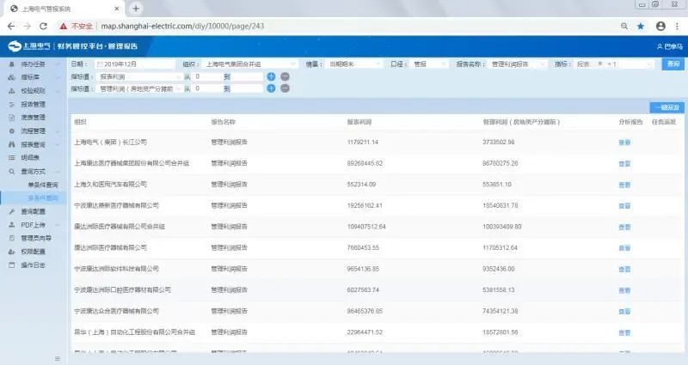Open a new browser tab

136,9
